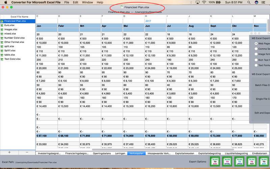Image resolution: width=270 pixels, height=169 pixels.
Task: Switch to the Openingsbalans sheet tab
Action: (x=102, y=153)
